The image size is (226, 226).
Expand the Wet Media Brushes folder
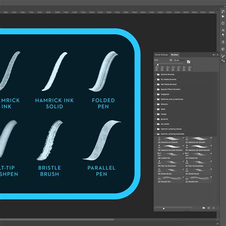(155, 84)
